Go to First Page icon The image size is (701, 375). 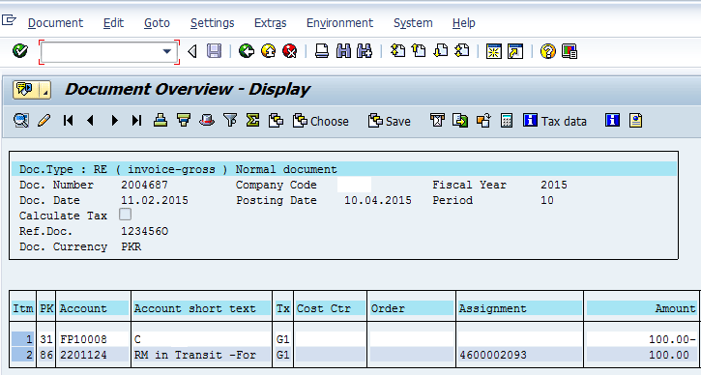click(397, 51)
